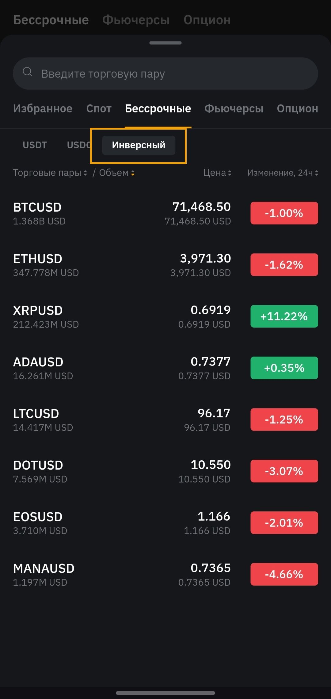Sort by volume arrow icon
Image resolution: width=331 pixels, height=699 pixels.
(x=133, y=173)
